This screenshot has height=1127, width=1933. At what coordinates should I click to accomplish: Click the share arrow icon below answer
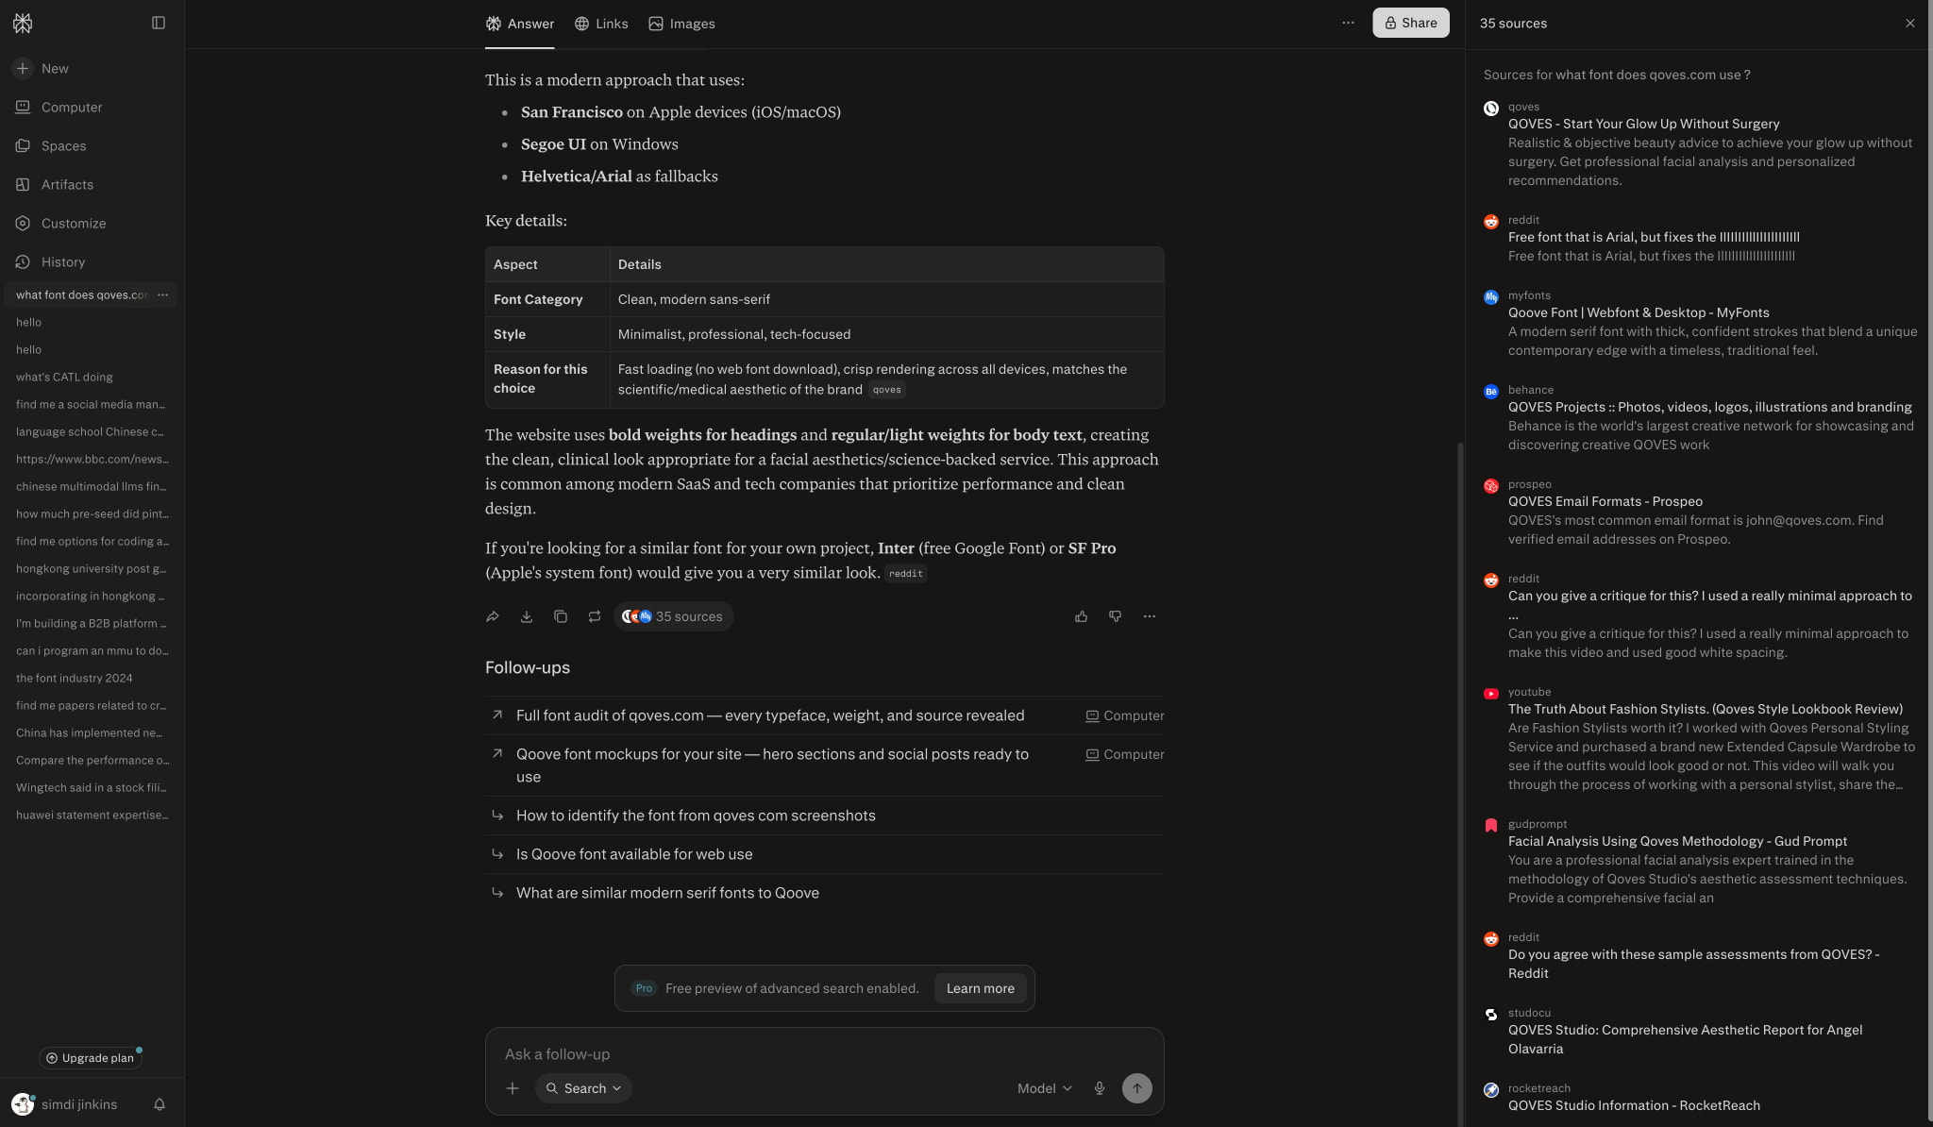coord(493,617)
